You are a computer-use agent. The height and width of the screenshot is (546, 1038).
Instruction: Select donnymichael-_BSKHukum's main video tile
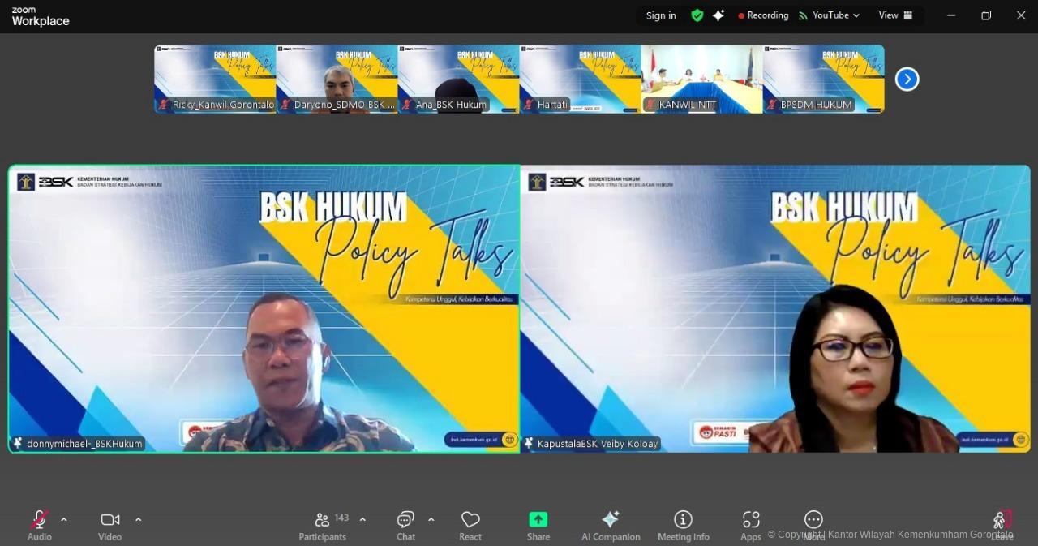(264, 308)
